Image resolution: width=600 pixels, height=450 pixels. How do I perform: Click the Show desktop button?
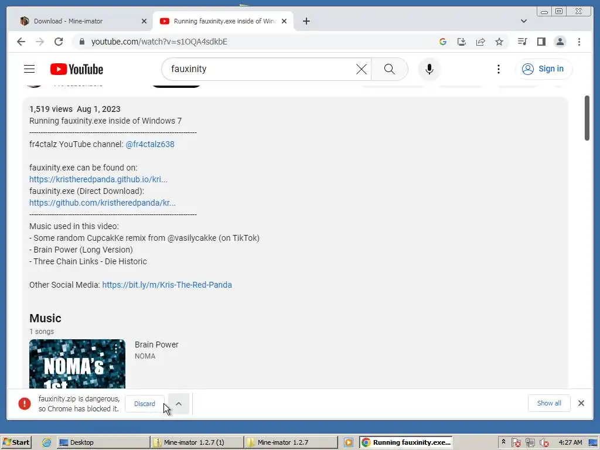594,442
